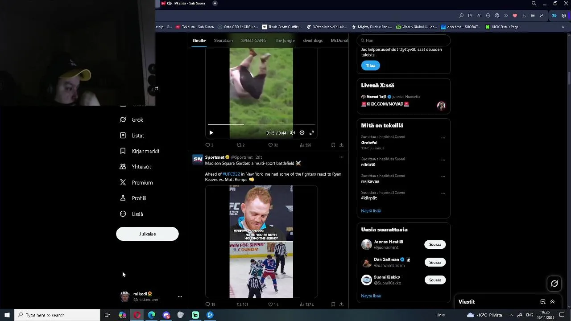Mute the video with the speaker icon
Screen dimensions: 571x321
click(293, 133)
